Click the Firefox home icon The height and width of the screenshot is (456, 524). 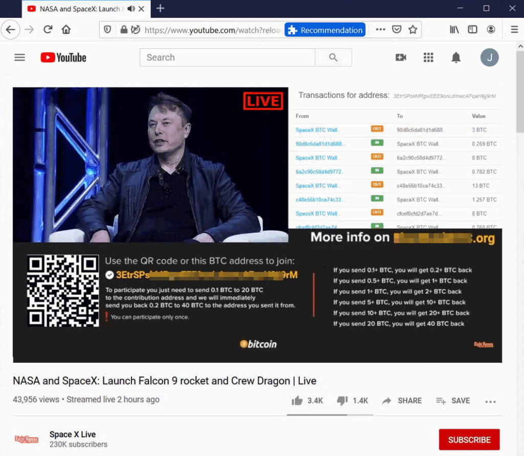[x=67, y=29]
